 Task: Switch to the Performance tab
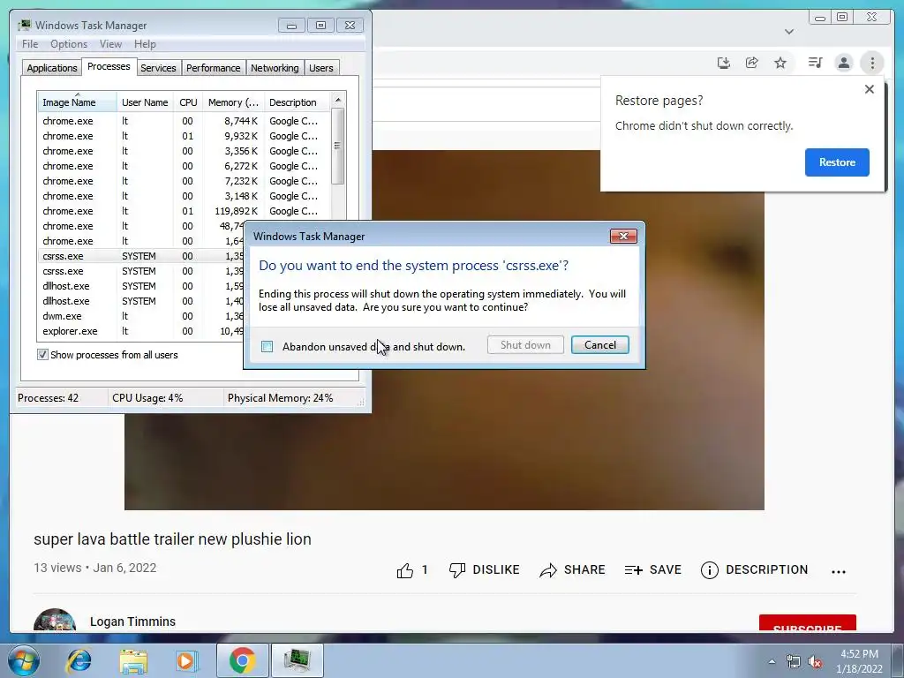(213, 68)
